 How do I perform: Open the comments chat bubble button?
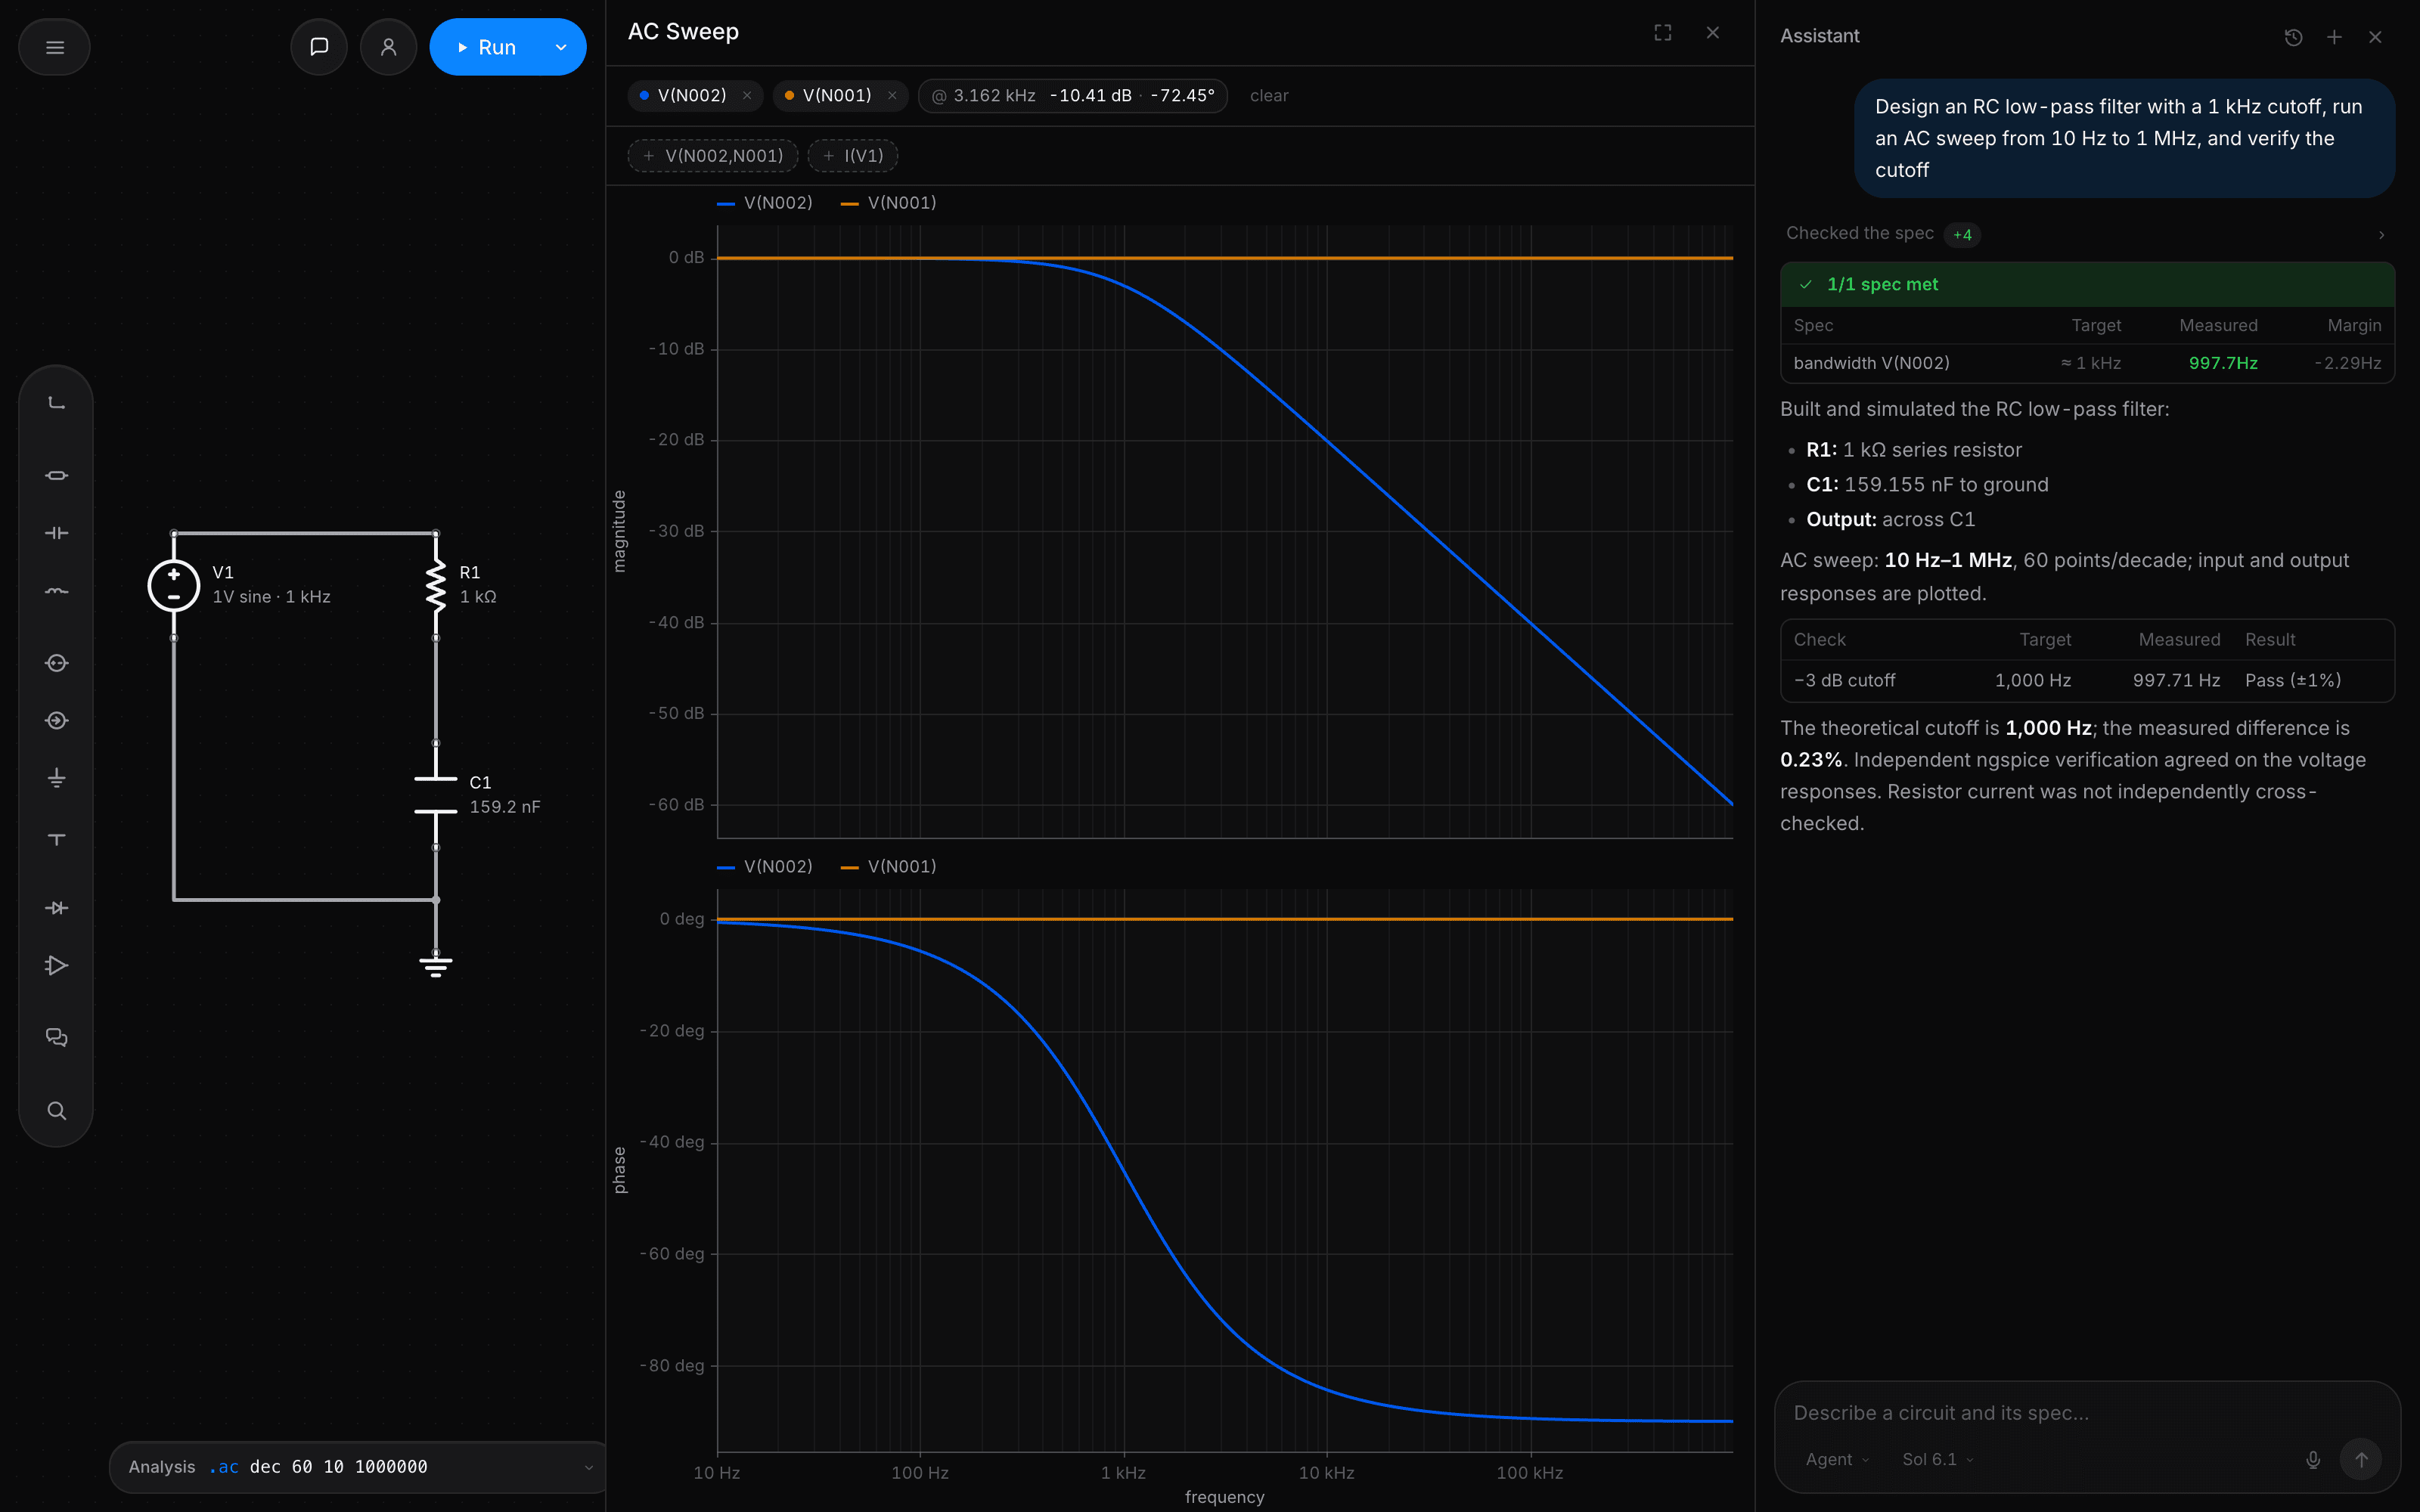[x=319, y=47]
